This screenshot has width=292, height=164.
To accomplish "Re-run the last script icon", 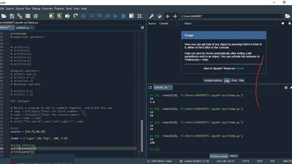I will coord(76,16).
